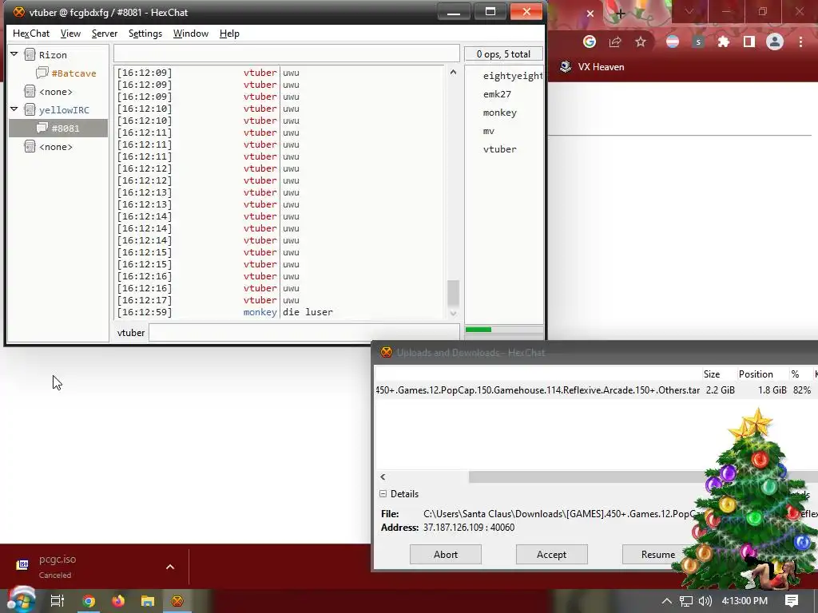The width and height of the screenshot is (818, 613).
Task: Click the green lag meter bar
Action: point(478,330)
